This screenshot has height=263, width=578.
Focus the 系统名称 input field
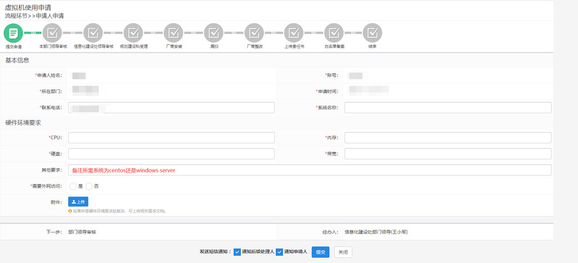448,108
